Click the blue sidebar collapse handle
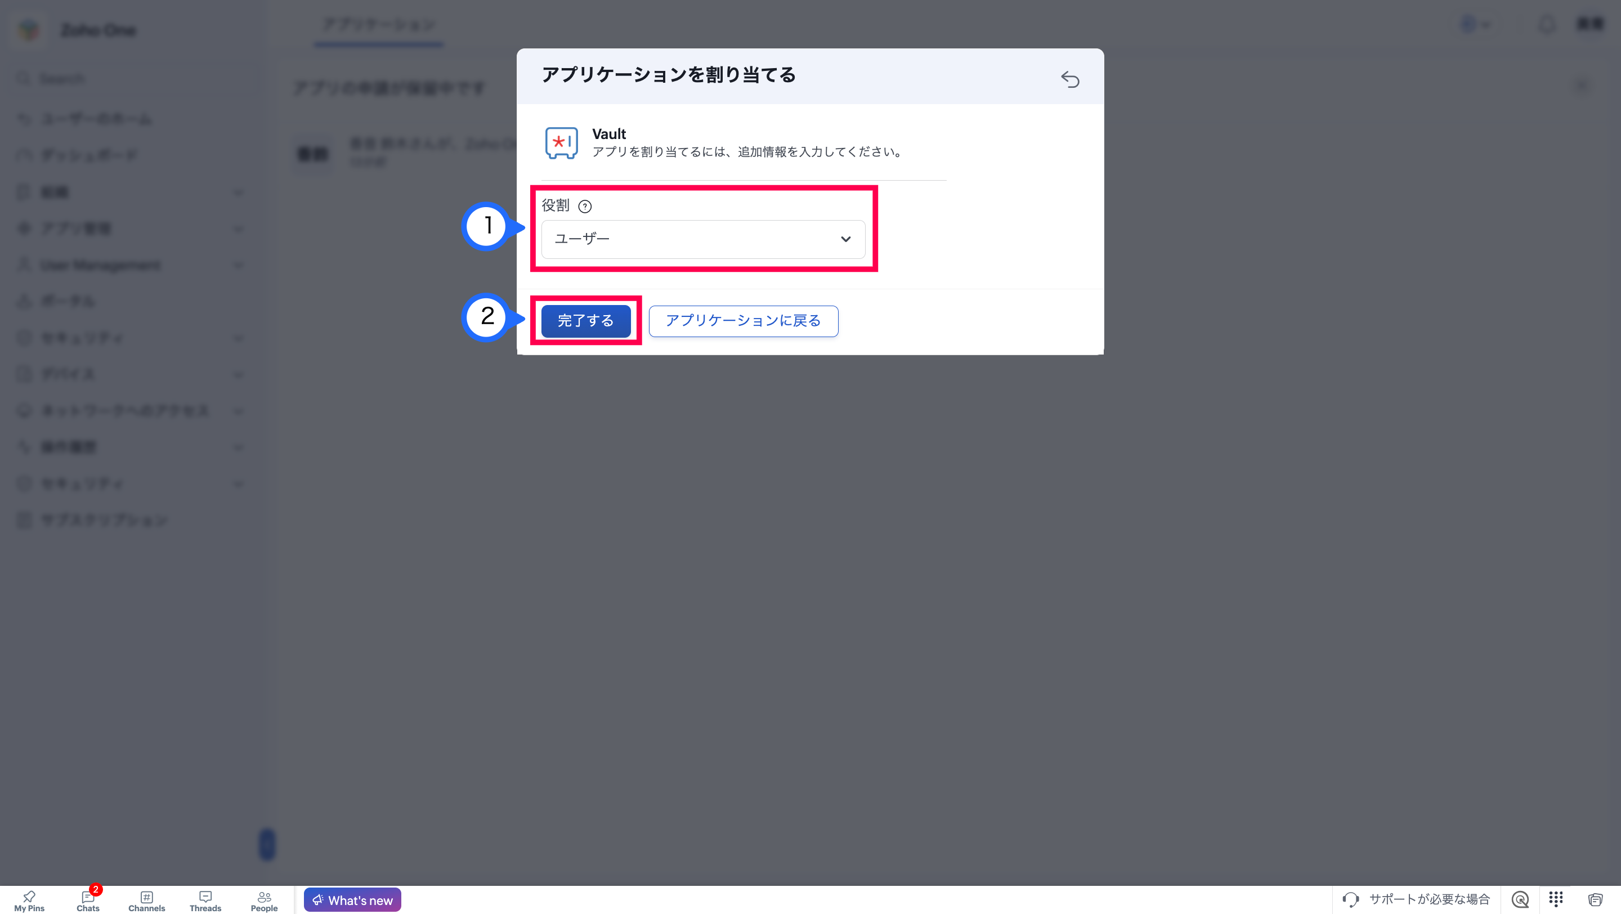This screenshot has width=1621, height=914. [x=267, y=844]
